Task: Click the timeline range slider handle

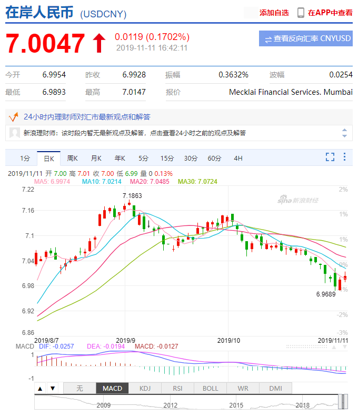Action: click(343, 401)
